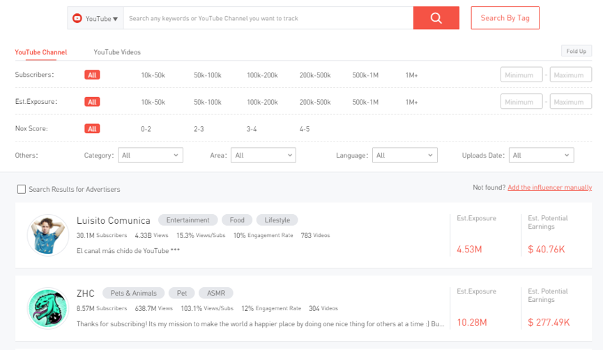Select Nox Score 0-2 filter

146,129
